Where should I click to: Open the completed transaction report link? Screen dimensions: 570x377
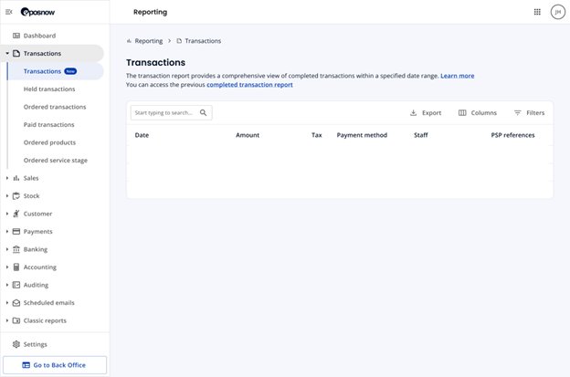click(x=249, y=85)
